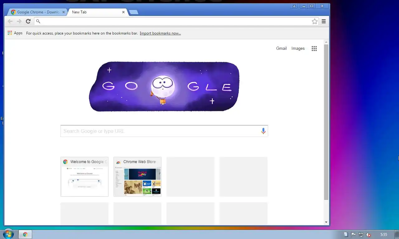This screenshot has height=239, width=399.
Task: Open Chrome Web Store thumbnail
Action: 137,177
